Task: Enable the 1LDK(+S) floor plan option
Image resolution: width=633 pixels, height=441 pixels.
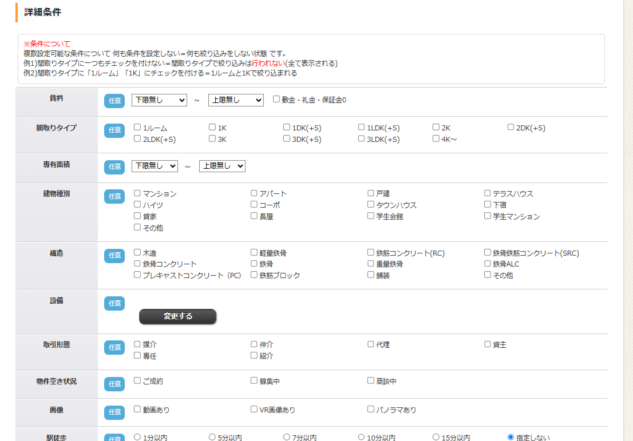Action: pyautogui.click(x=361, y=127)
